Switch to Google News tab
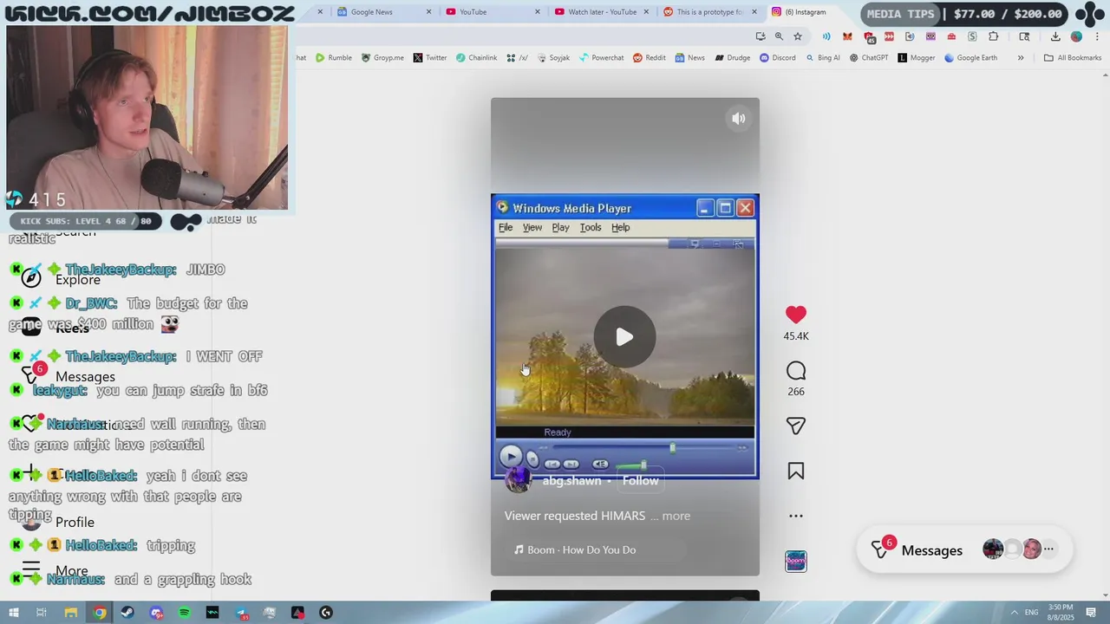The image size is (1110, 624). click(384, 12)
